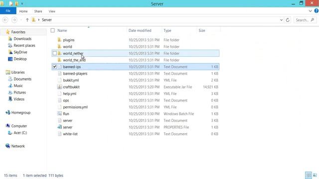This screenshot has height=179, width=319.
Task: Sort by Date modified column header
Action: click(140, 30)
